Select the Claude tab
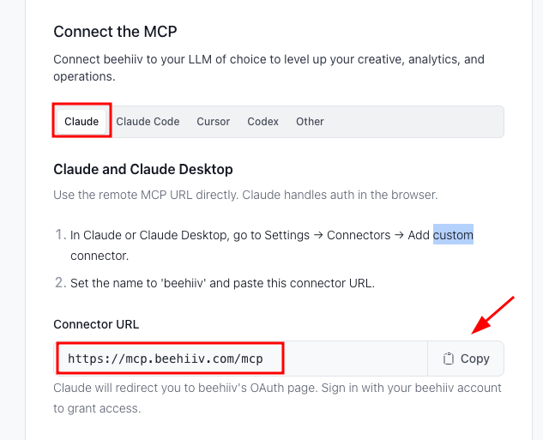The image size is (543, 440). pos(81,122)
